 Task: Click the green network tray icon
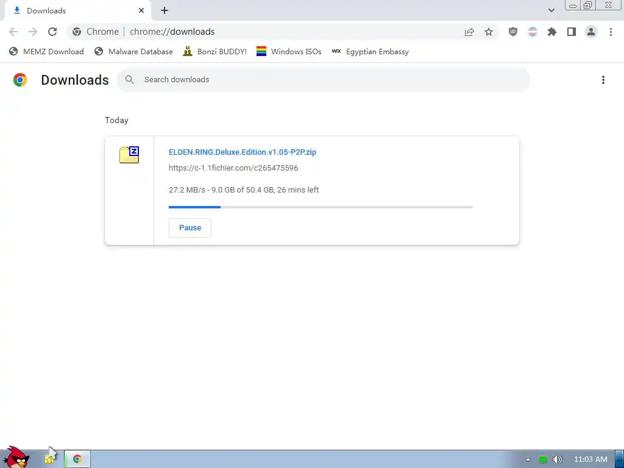click(543, 459)
